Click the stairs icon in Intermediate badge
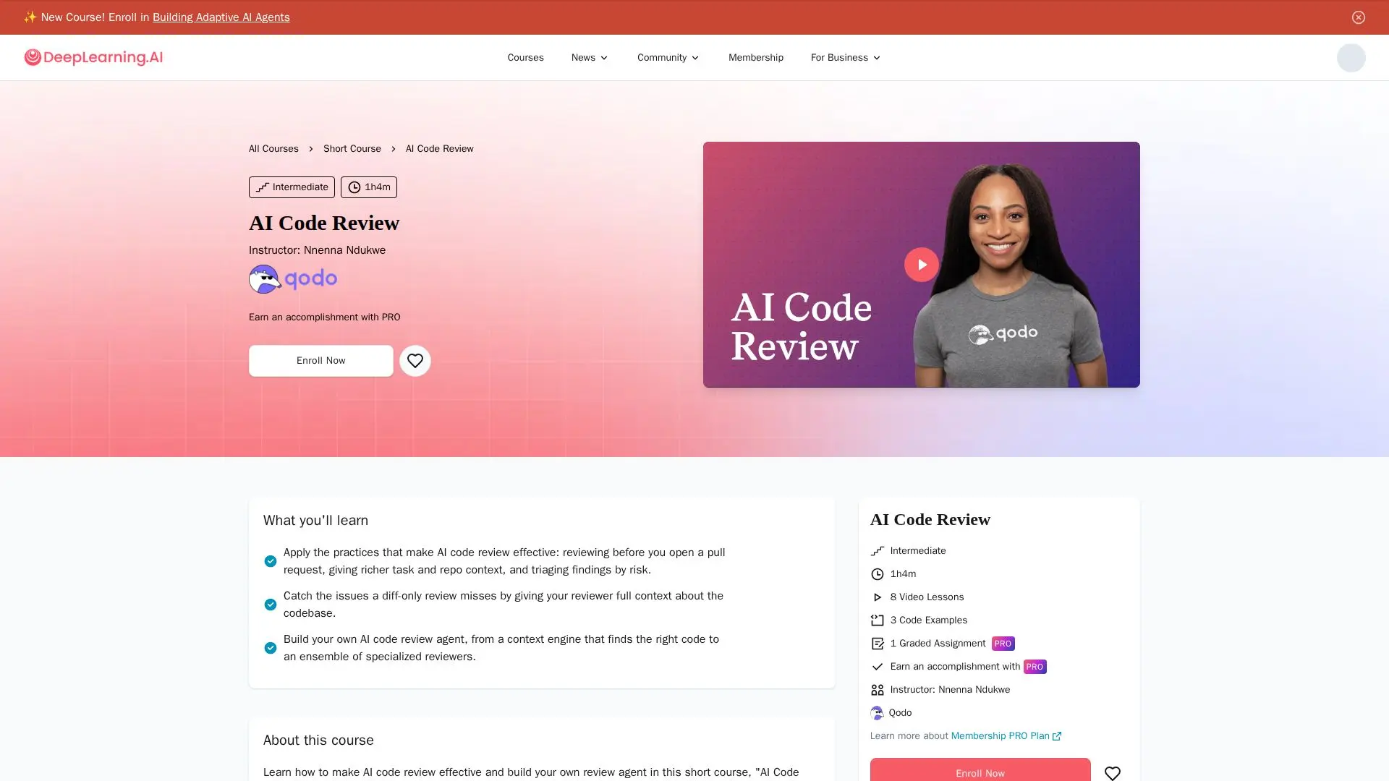Image resolution: width=1389 pixels, height=781 pixels. pos(262,187)
